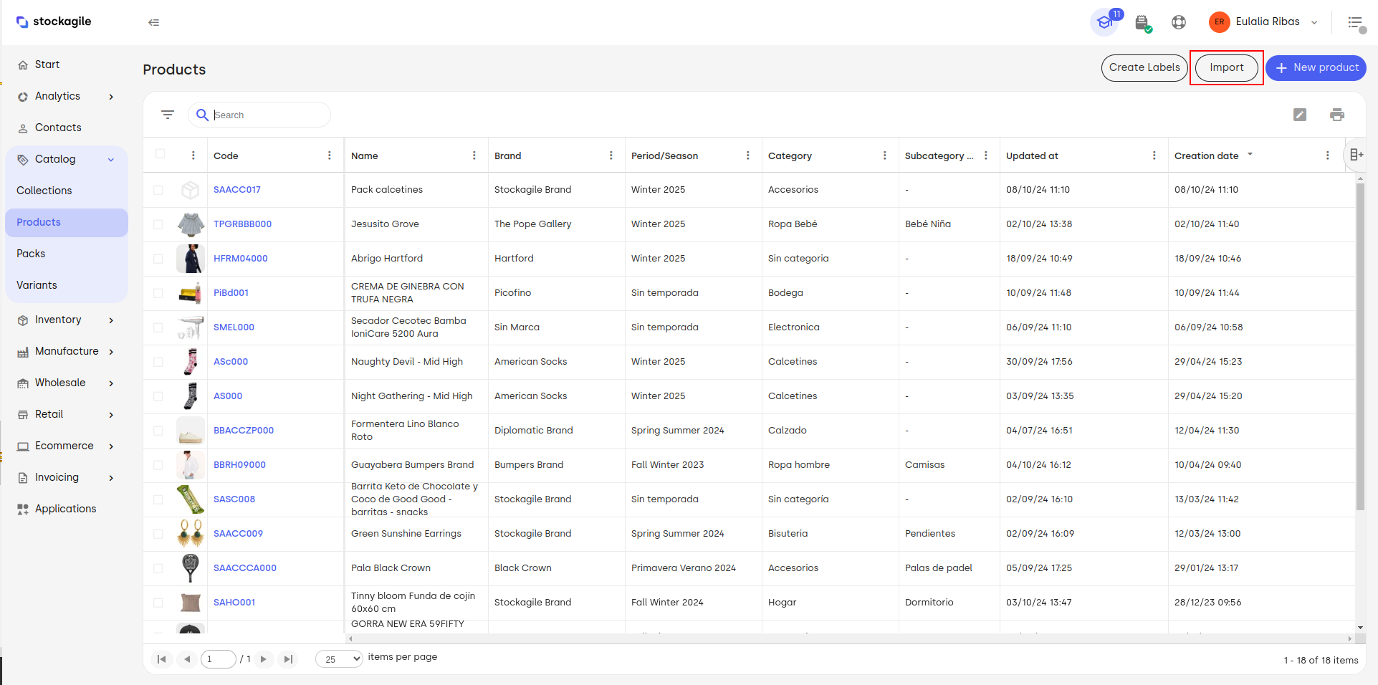
Task: Open Code column options menu
Action: [330, 155]
